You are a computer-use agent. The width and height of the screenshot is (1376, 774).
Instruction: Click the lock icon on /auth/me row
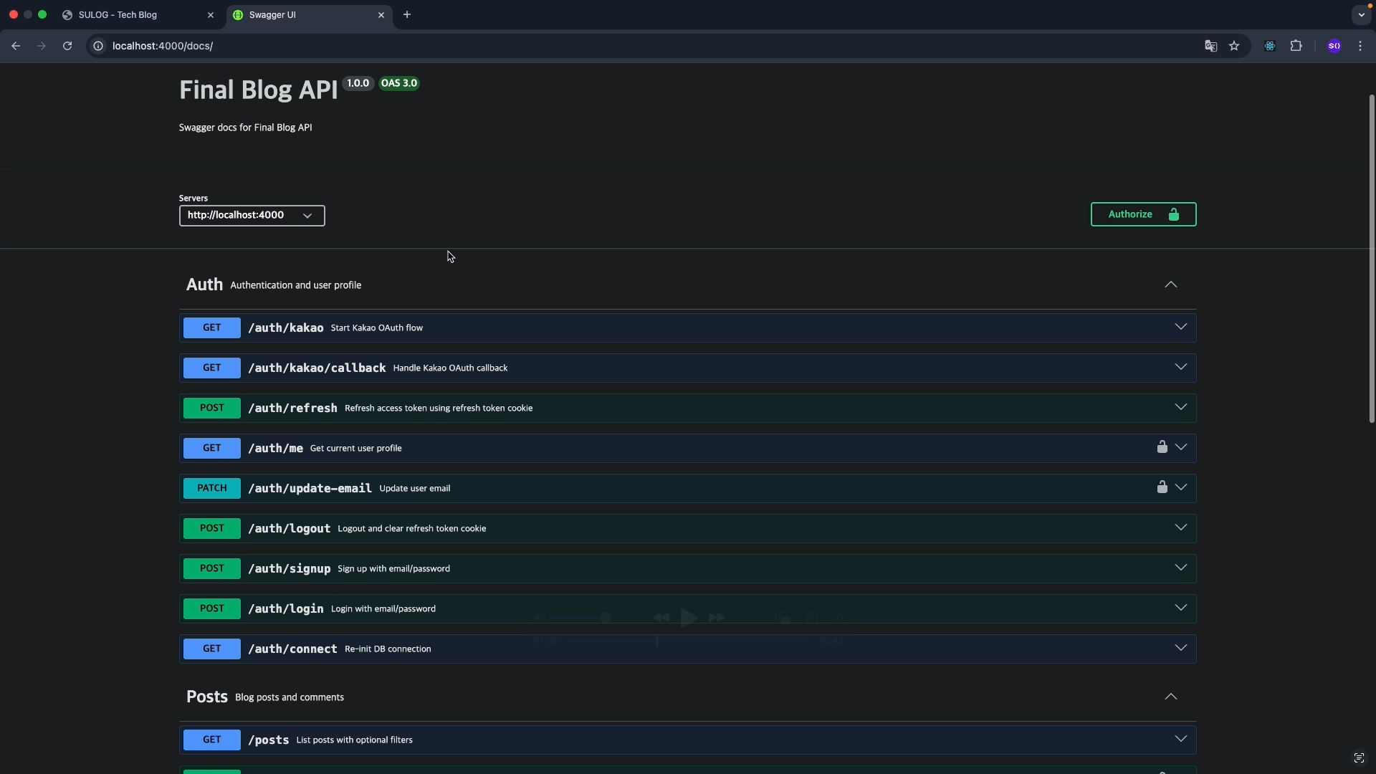point(1162,447)
